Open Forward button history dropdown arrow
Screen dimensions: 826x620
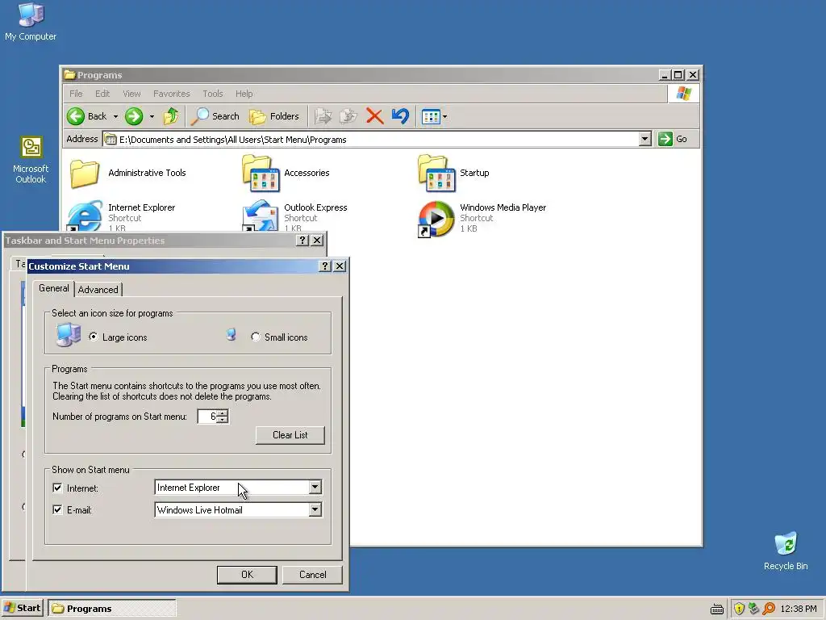152,116
